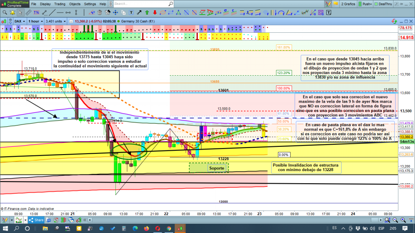Viewport: 415px width, 233px height.
Task: Open the 3,401 units dropdown
Action: (56, 21)
